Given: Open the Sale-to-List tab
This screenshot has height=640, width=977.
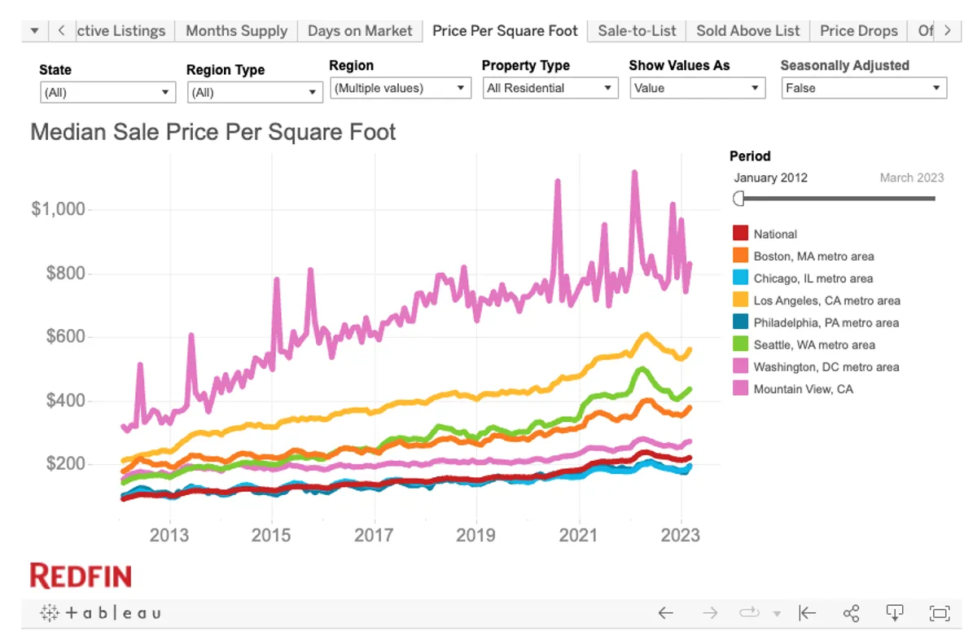Looking at the screenshot, I should pyautogui.click(x=637, y=31).
